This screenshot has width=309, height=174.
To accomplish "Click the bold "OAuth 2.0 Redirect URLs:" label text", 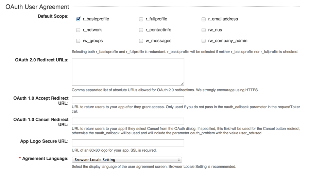I will click(x=42, y=60).
